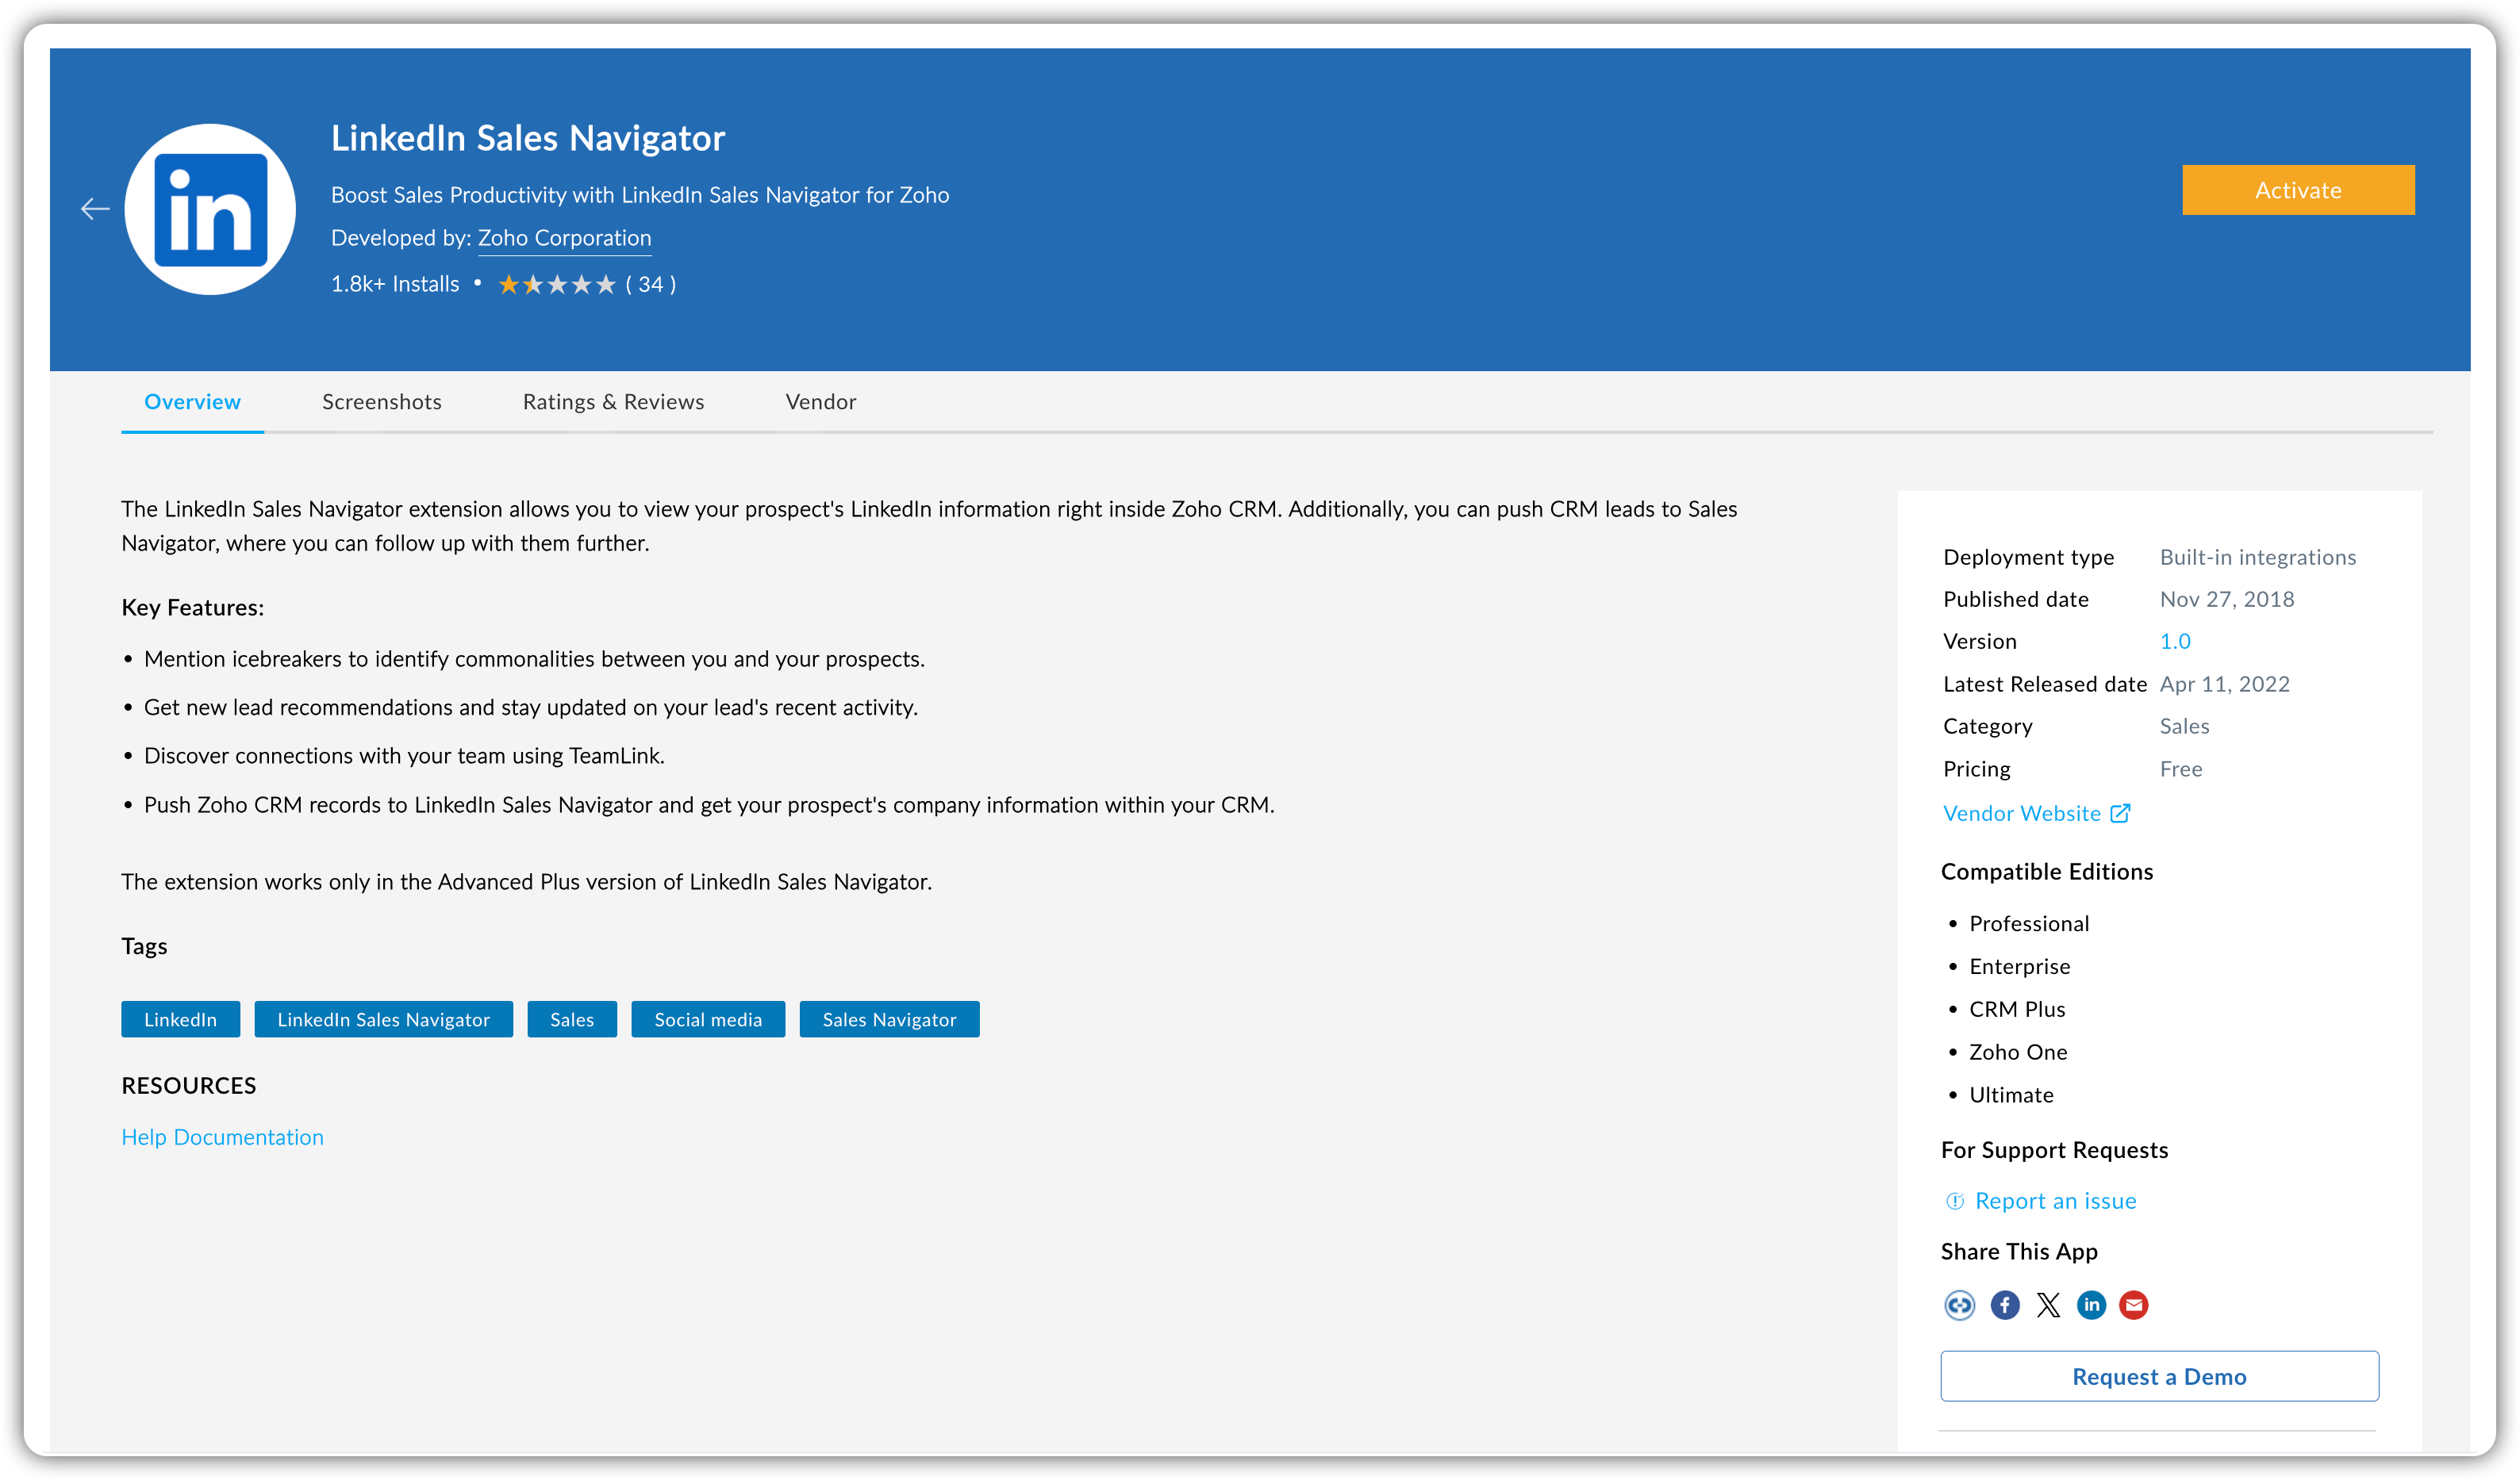Click the TeamLink connections feature bullet

pos(404,757)
